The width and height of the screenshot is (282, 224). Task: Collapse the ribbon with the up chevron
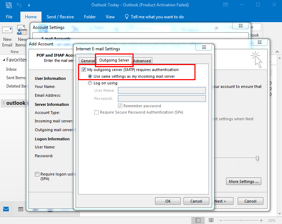pos(277,52)
